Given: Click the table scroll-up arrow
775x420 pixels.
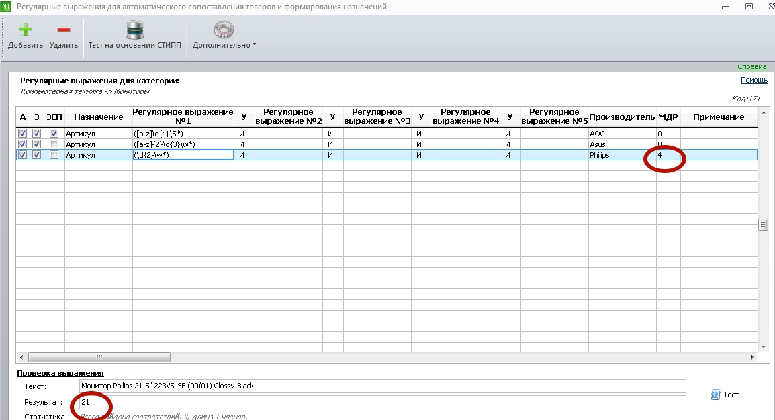Looking at the screenshot, I should click(764, 113).
